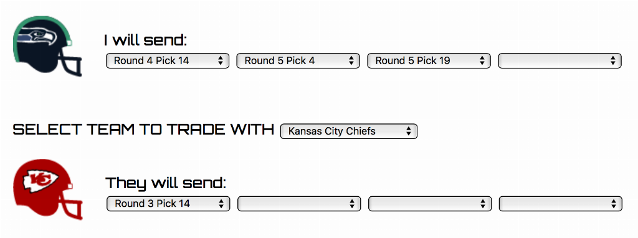The height and width of the screenshot is (238, 638).
Task: Click the Chiefs arrowhead logo on the red helmet
Action: pos(40,179)
